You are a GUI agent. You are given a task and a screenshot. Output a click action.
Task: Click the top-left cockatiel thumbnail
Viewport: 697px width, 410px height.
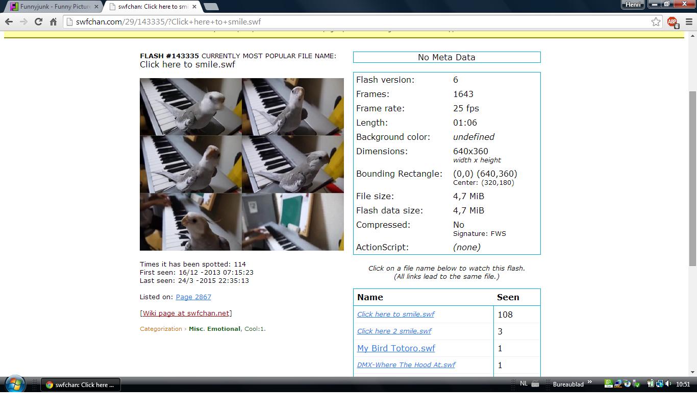point(191,106)
